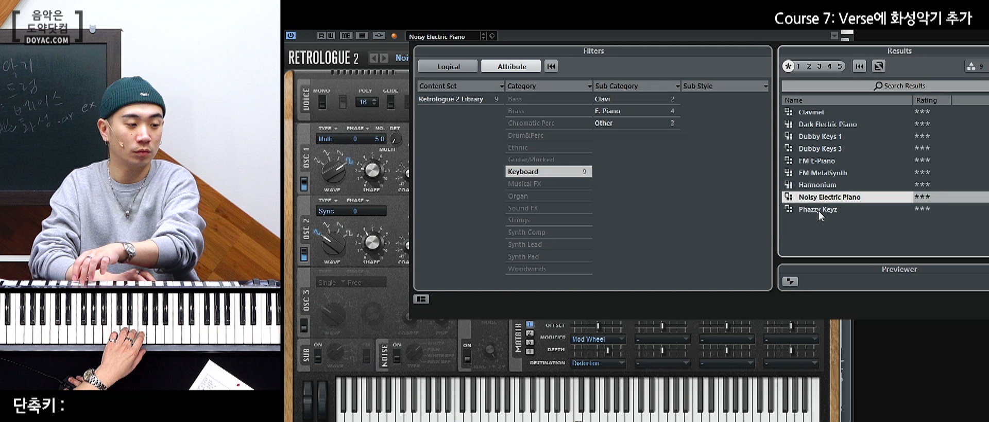Select modulation matrix slot 3

tap(530, 342)
